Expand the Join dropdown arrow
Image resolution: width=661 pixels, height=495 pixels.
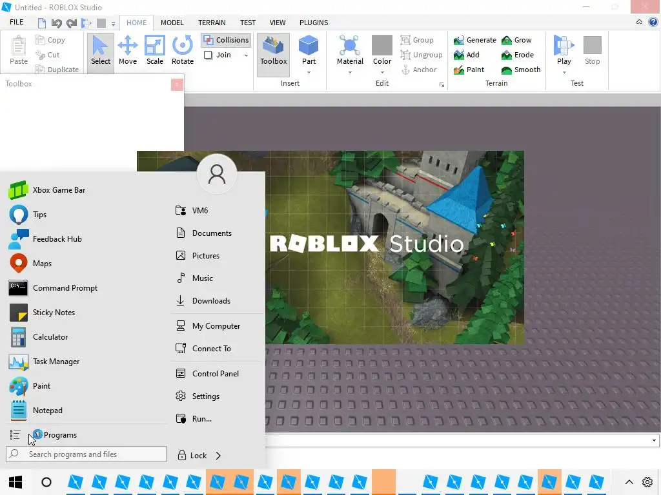[246, 55]
